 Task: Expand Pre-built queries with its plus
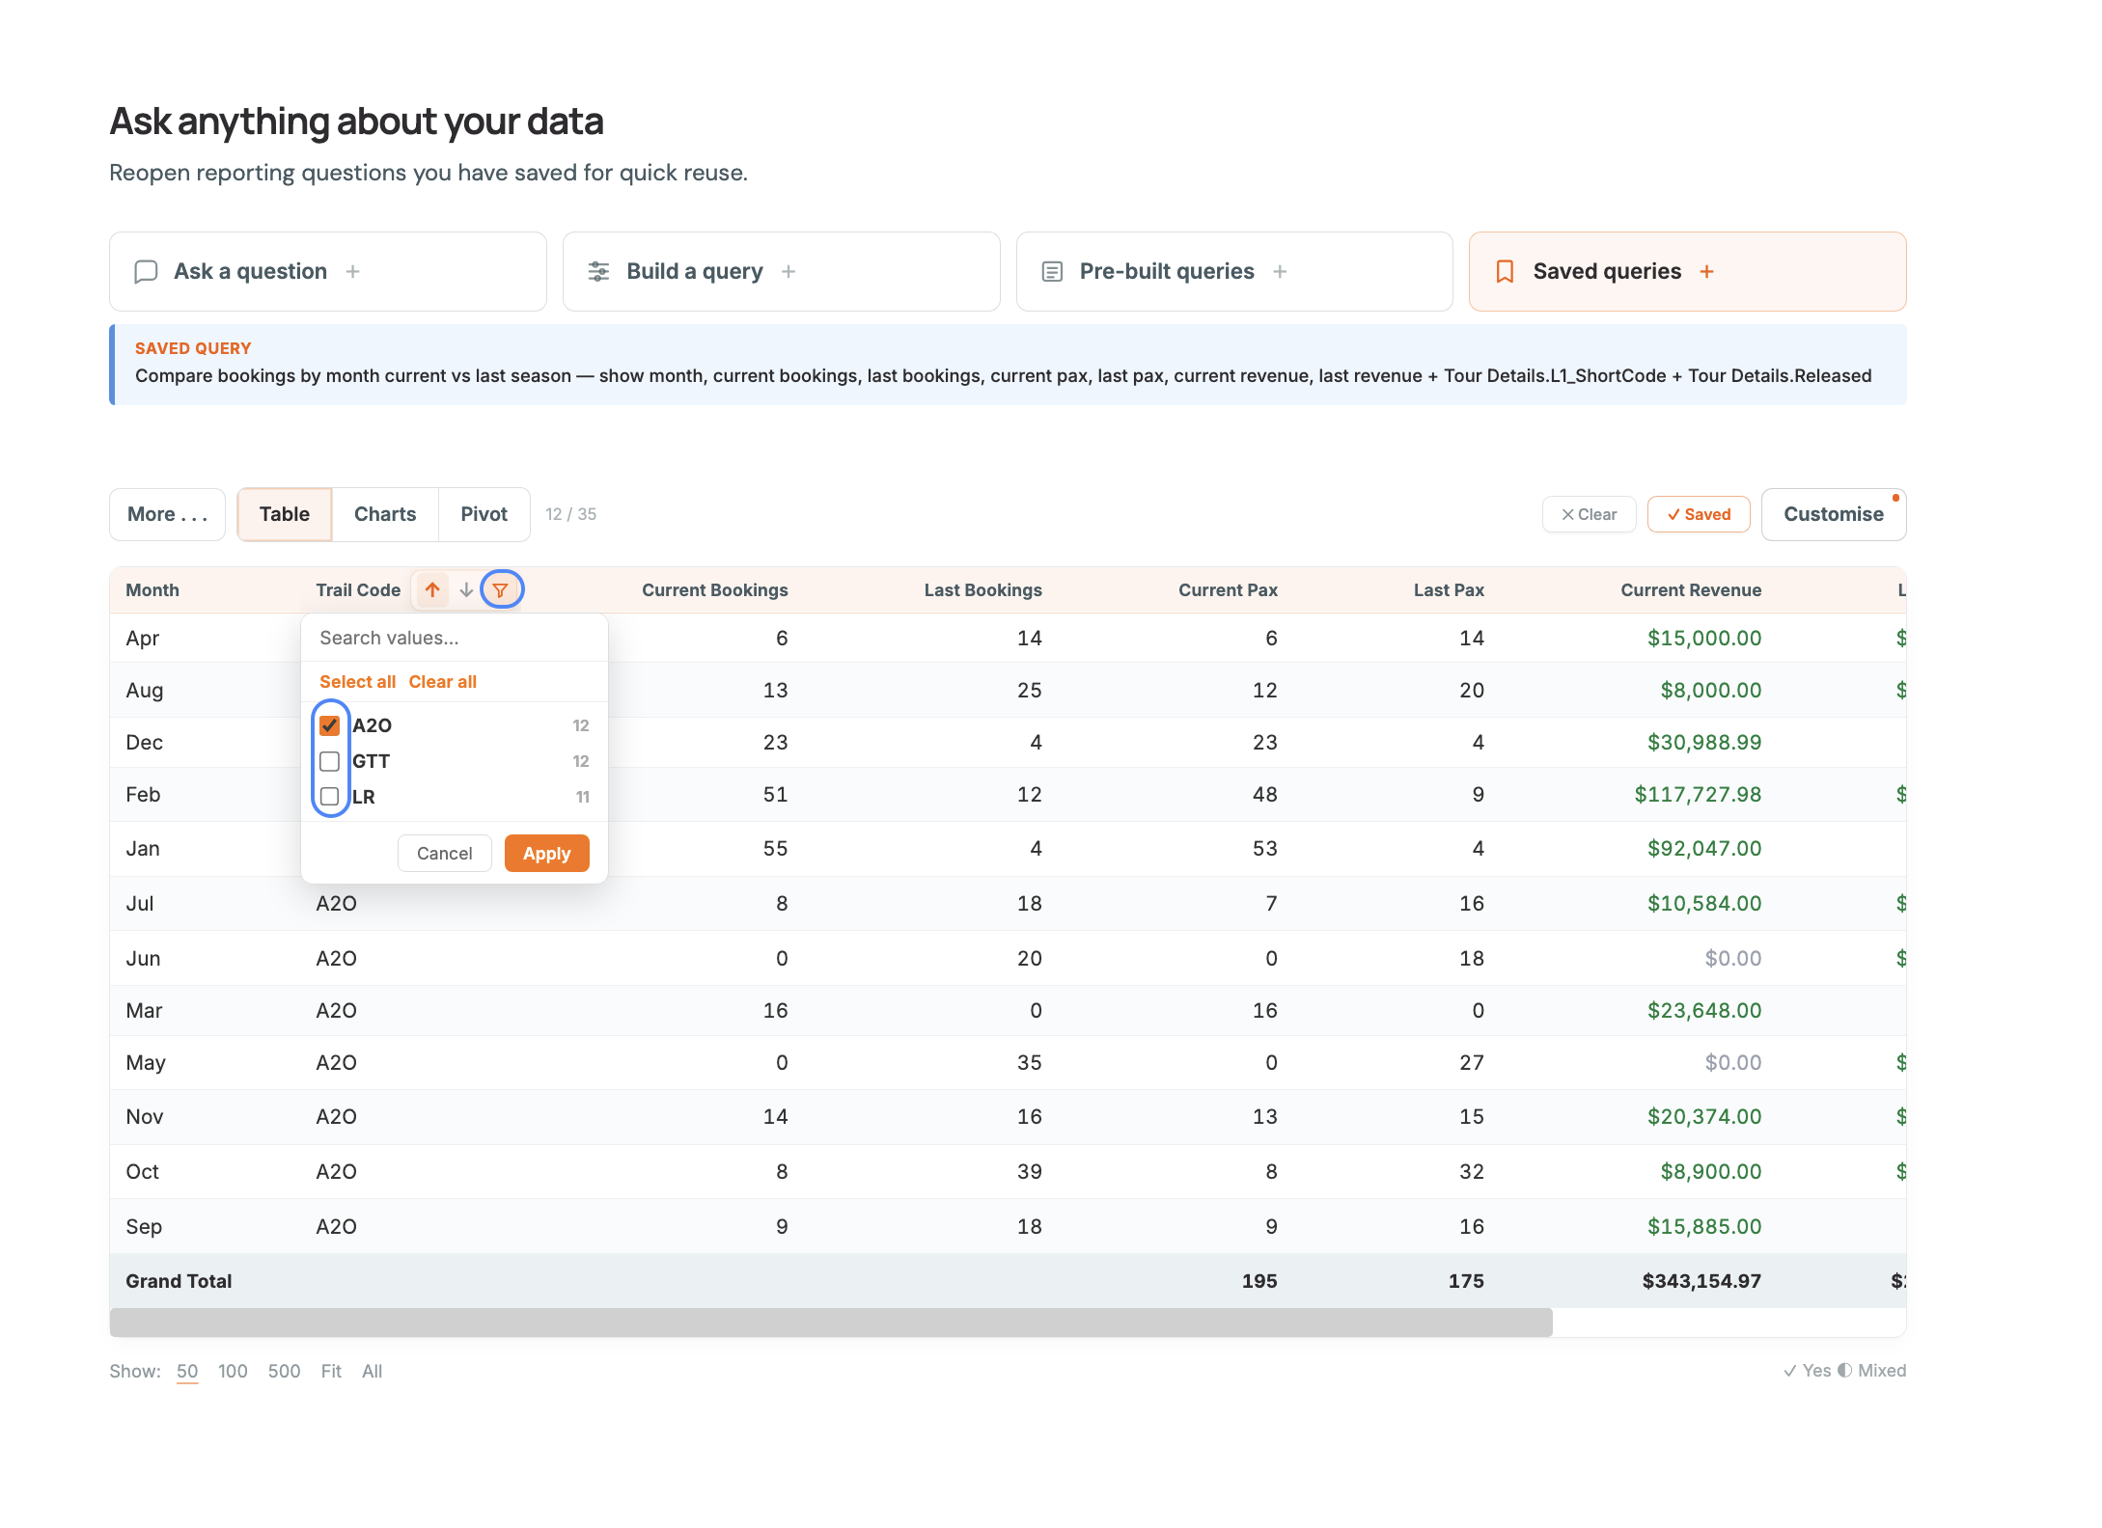pos(1280,272)
